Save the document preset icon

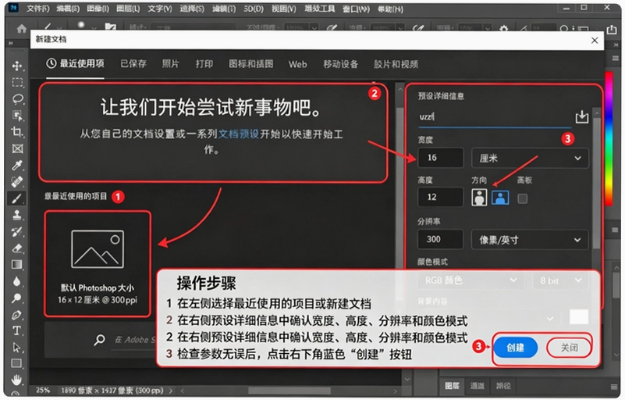(x=581, y=116)
